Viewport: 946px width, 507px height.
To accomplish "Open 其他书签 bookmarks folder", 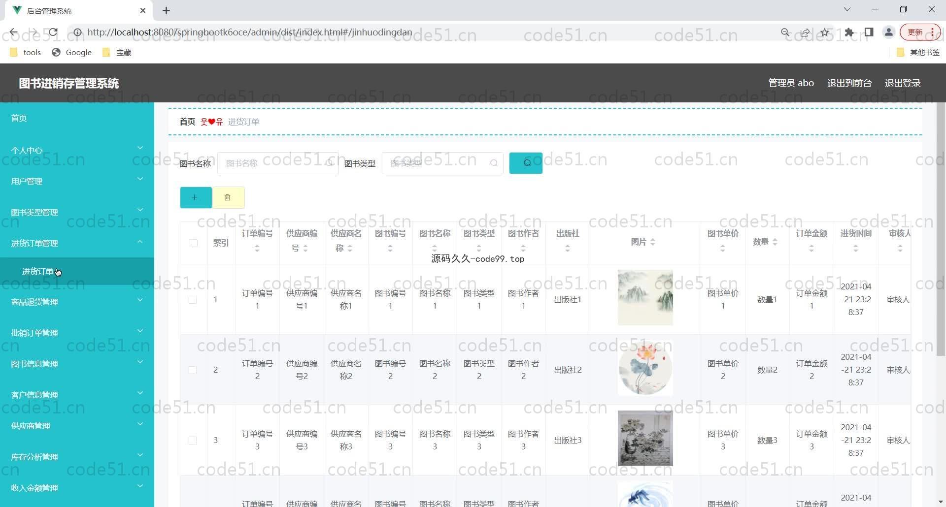I will (x=918, y=52).
